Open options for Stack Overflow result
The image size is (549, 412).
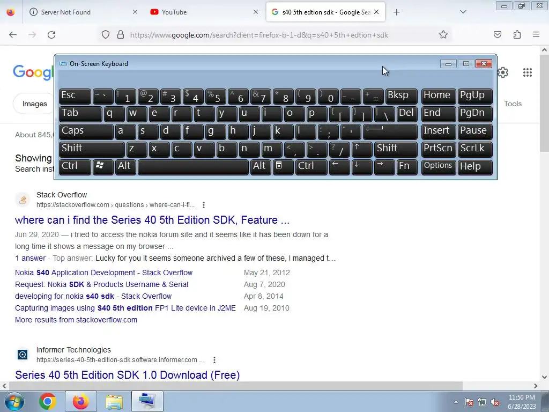(203, 205)
